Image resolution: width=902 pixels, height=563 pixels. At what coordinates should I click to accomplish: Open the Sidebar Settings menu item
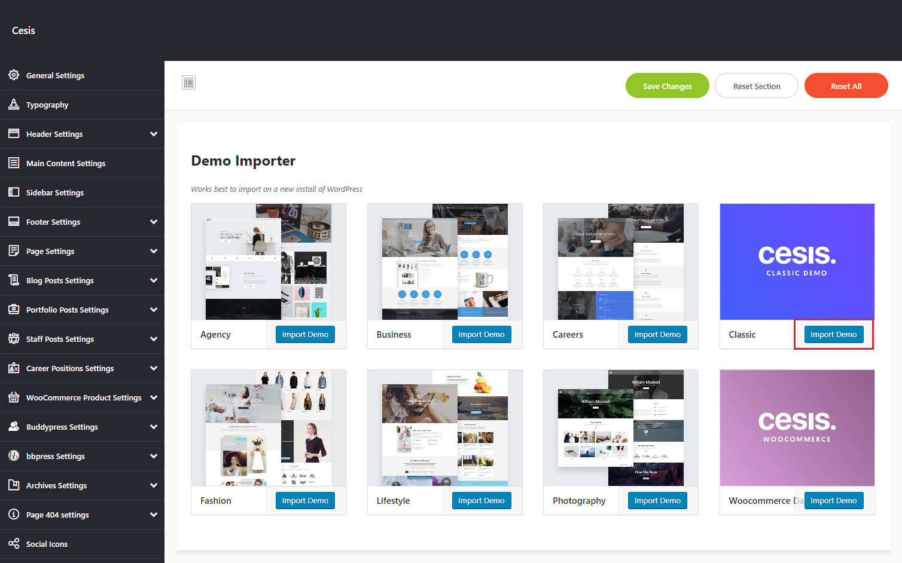point(55,192)
